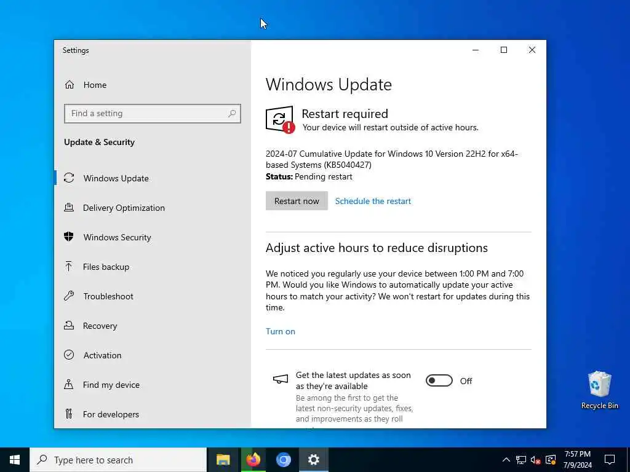Click the 'Status: Pending restart' text
This screenshot has width=630, height=472.
click(x=309, y=176)
